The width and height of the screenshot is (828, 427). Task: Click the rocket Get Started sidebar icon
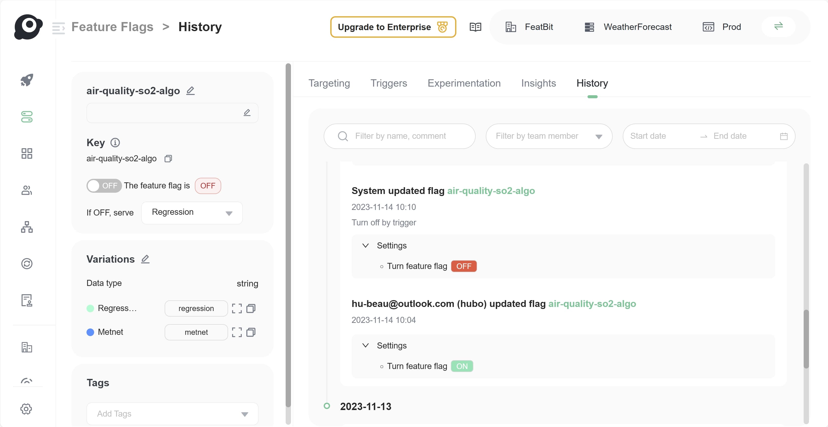(x=27, y=80)
